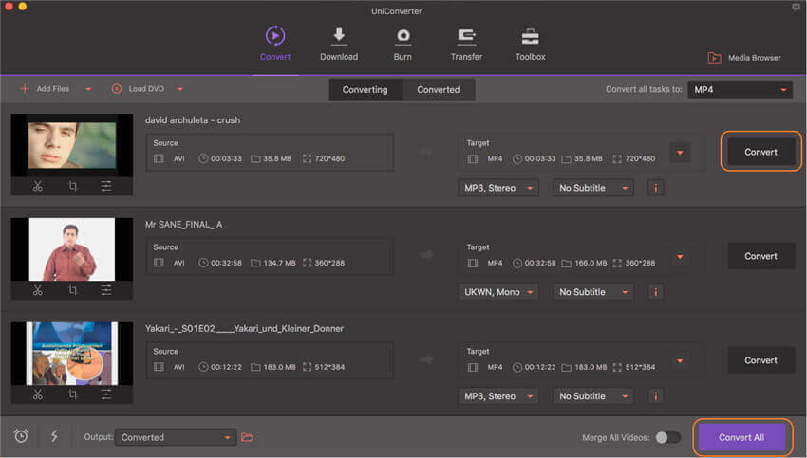Open Output Converted folder dropdown

pyautogui.click(x=176, y=437)
